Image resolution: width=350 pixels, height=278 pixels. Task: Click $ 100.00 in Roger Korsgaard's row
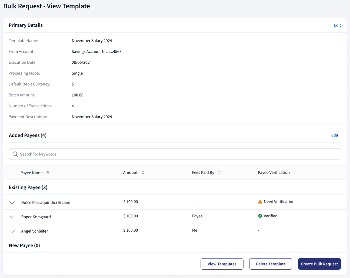tap(131, 216)
